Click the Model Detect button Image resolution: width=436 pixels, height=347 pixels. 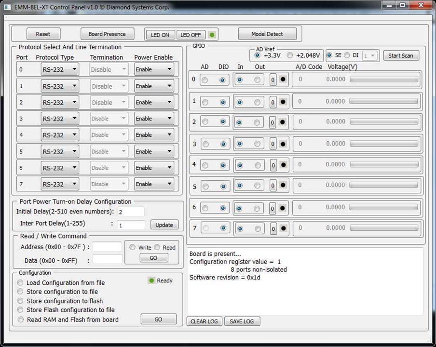tap(267, 34)
